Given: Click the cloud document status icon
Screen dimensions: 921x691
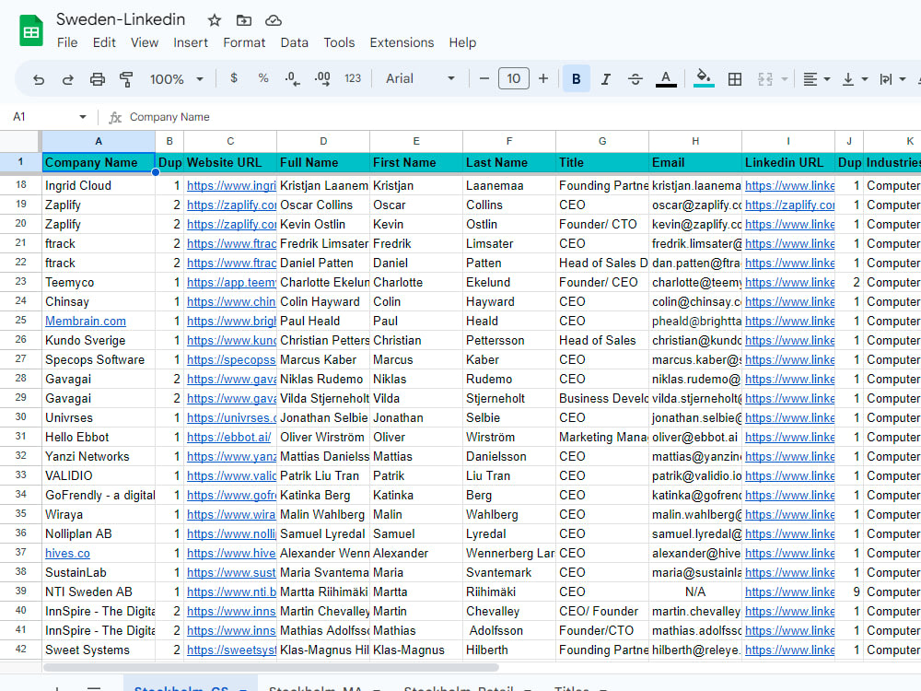Looking at the screenshot, I should tap(274, 20).
